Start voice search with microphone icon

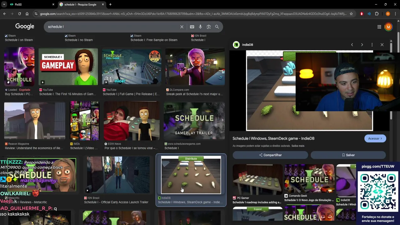tap(200, 27)
